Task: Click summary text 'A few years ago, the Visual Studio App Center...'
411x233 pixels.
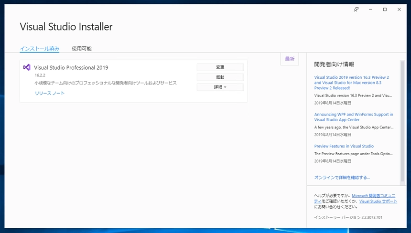Action: [354, 127]
